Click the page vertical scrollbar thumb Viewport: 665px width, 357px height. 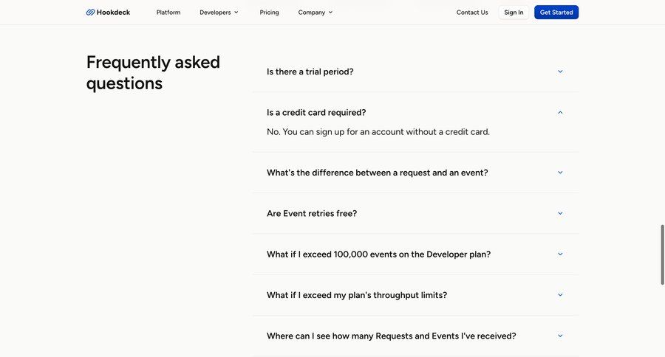coord(662,255)
